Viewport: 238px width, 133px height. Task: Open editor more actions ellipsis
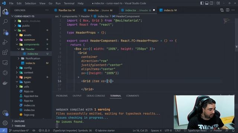pyautogui.click(x=233, y=10)
